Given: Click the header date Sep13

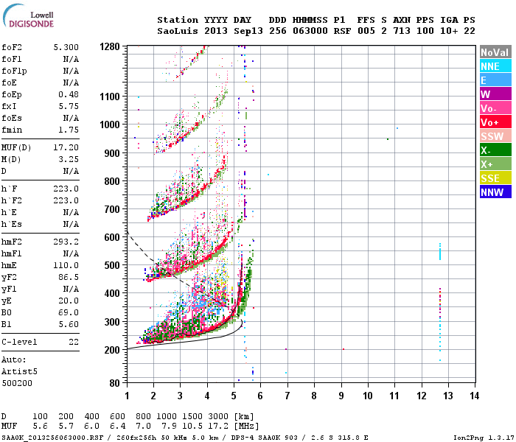Looking at the screenshot, I should click(248, 31).
